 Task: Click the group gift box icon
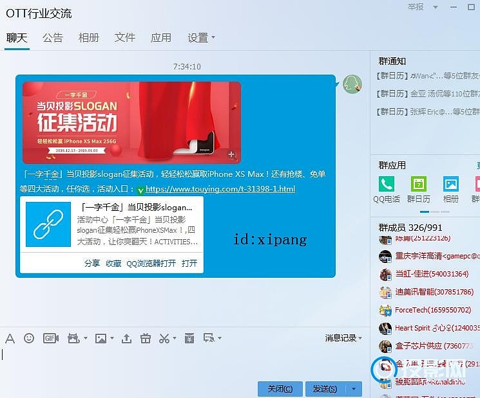coord(146,338)
